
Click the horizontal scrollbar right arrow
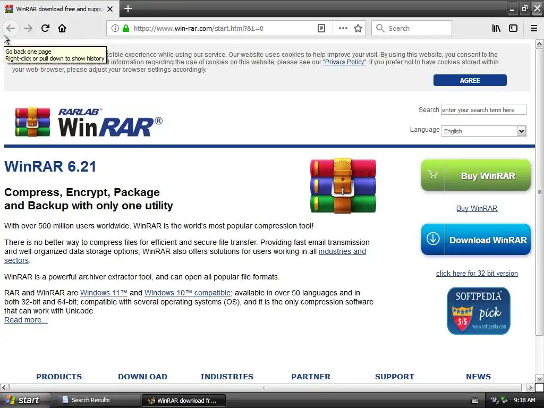[x=530, y=387]
